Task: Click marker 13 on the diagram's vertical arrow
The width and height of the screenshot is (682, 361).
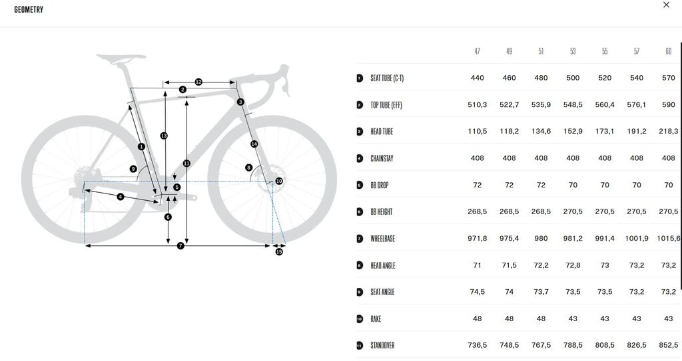Action: click(x=164, y=136)
